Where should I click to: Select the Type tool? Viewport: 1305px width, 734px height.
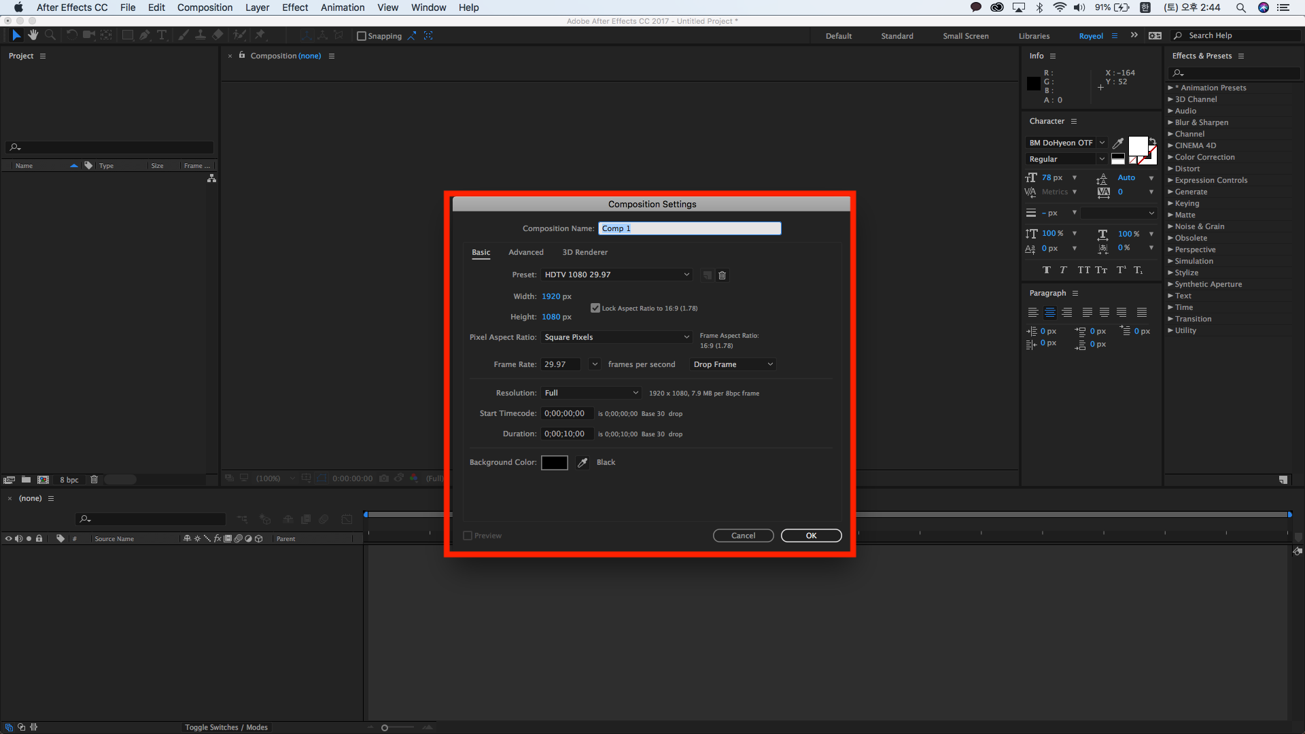click(162, 35)
